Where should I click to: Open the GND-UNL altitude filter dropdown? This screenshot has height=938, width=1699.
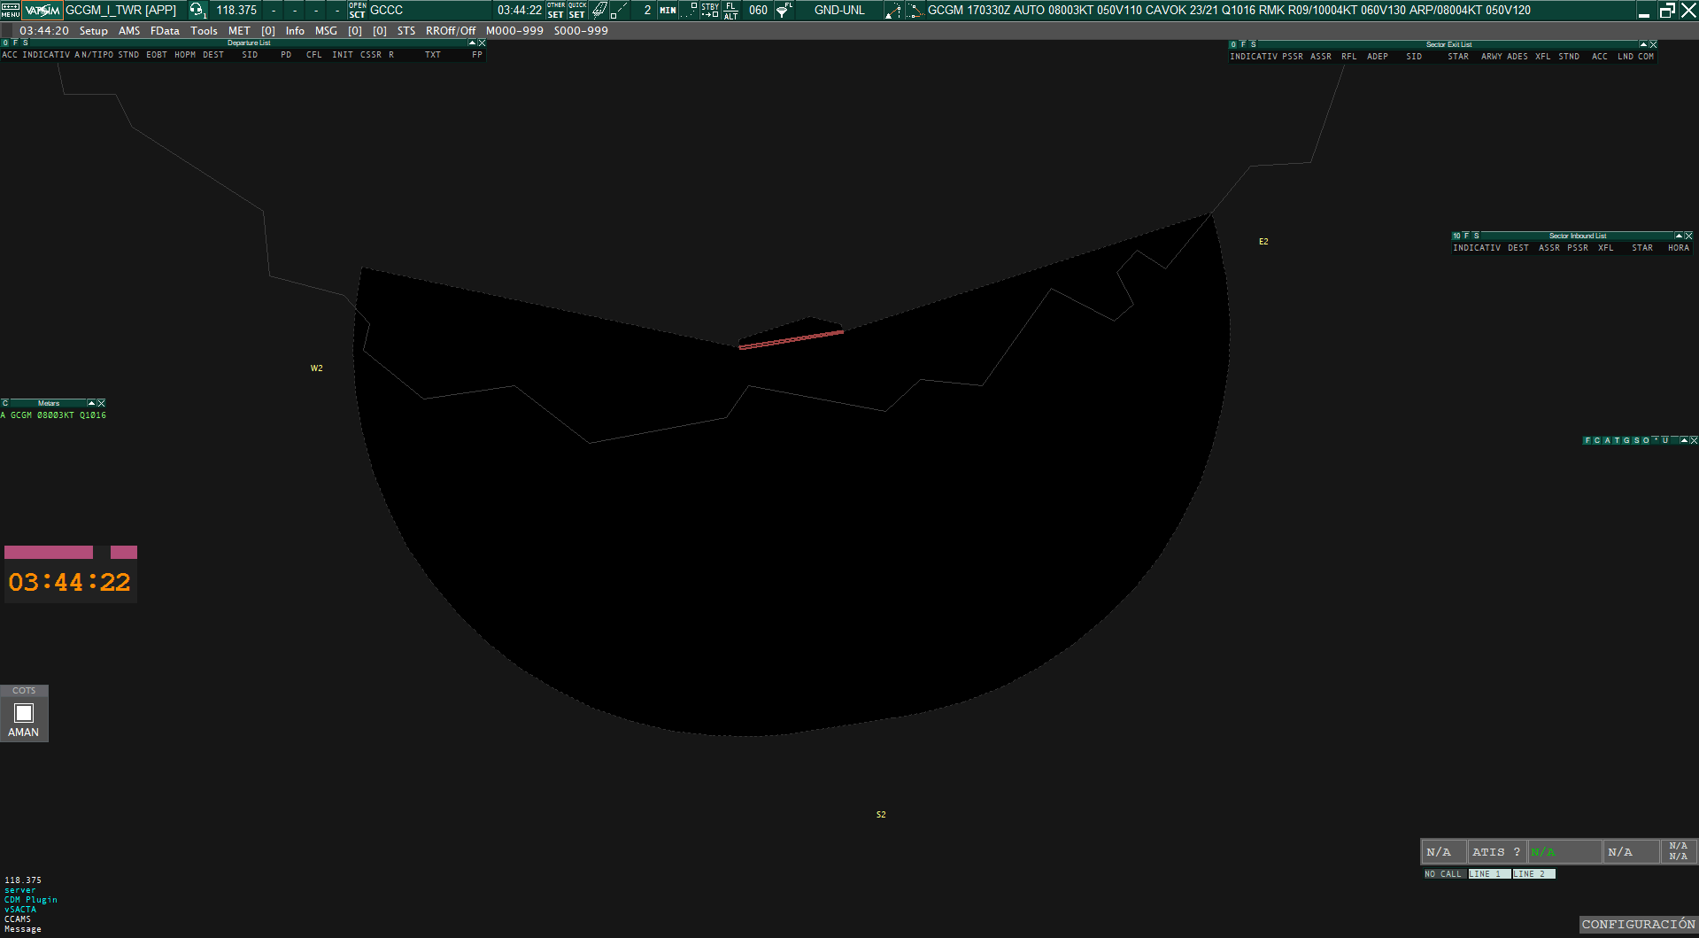(x=839, y=11)
